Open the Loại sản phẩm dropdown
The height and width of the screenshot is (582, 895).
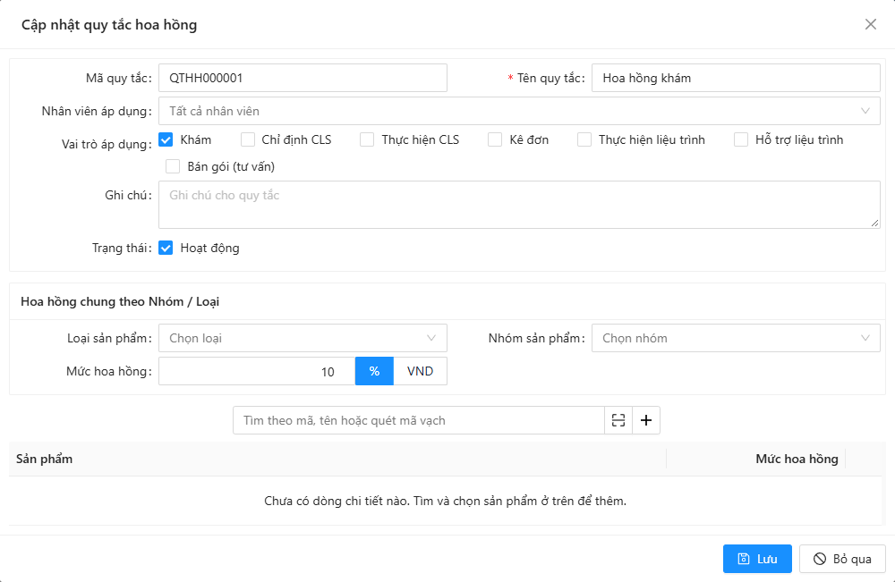[303, 338]
